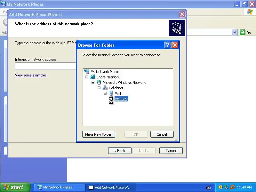Click the network connection tray icon

[x=226, y=187]
